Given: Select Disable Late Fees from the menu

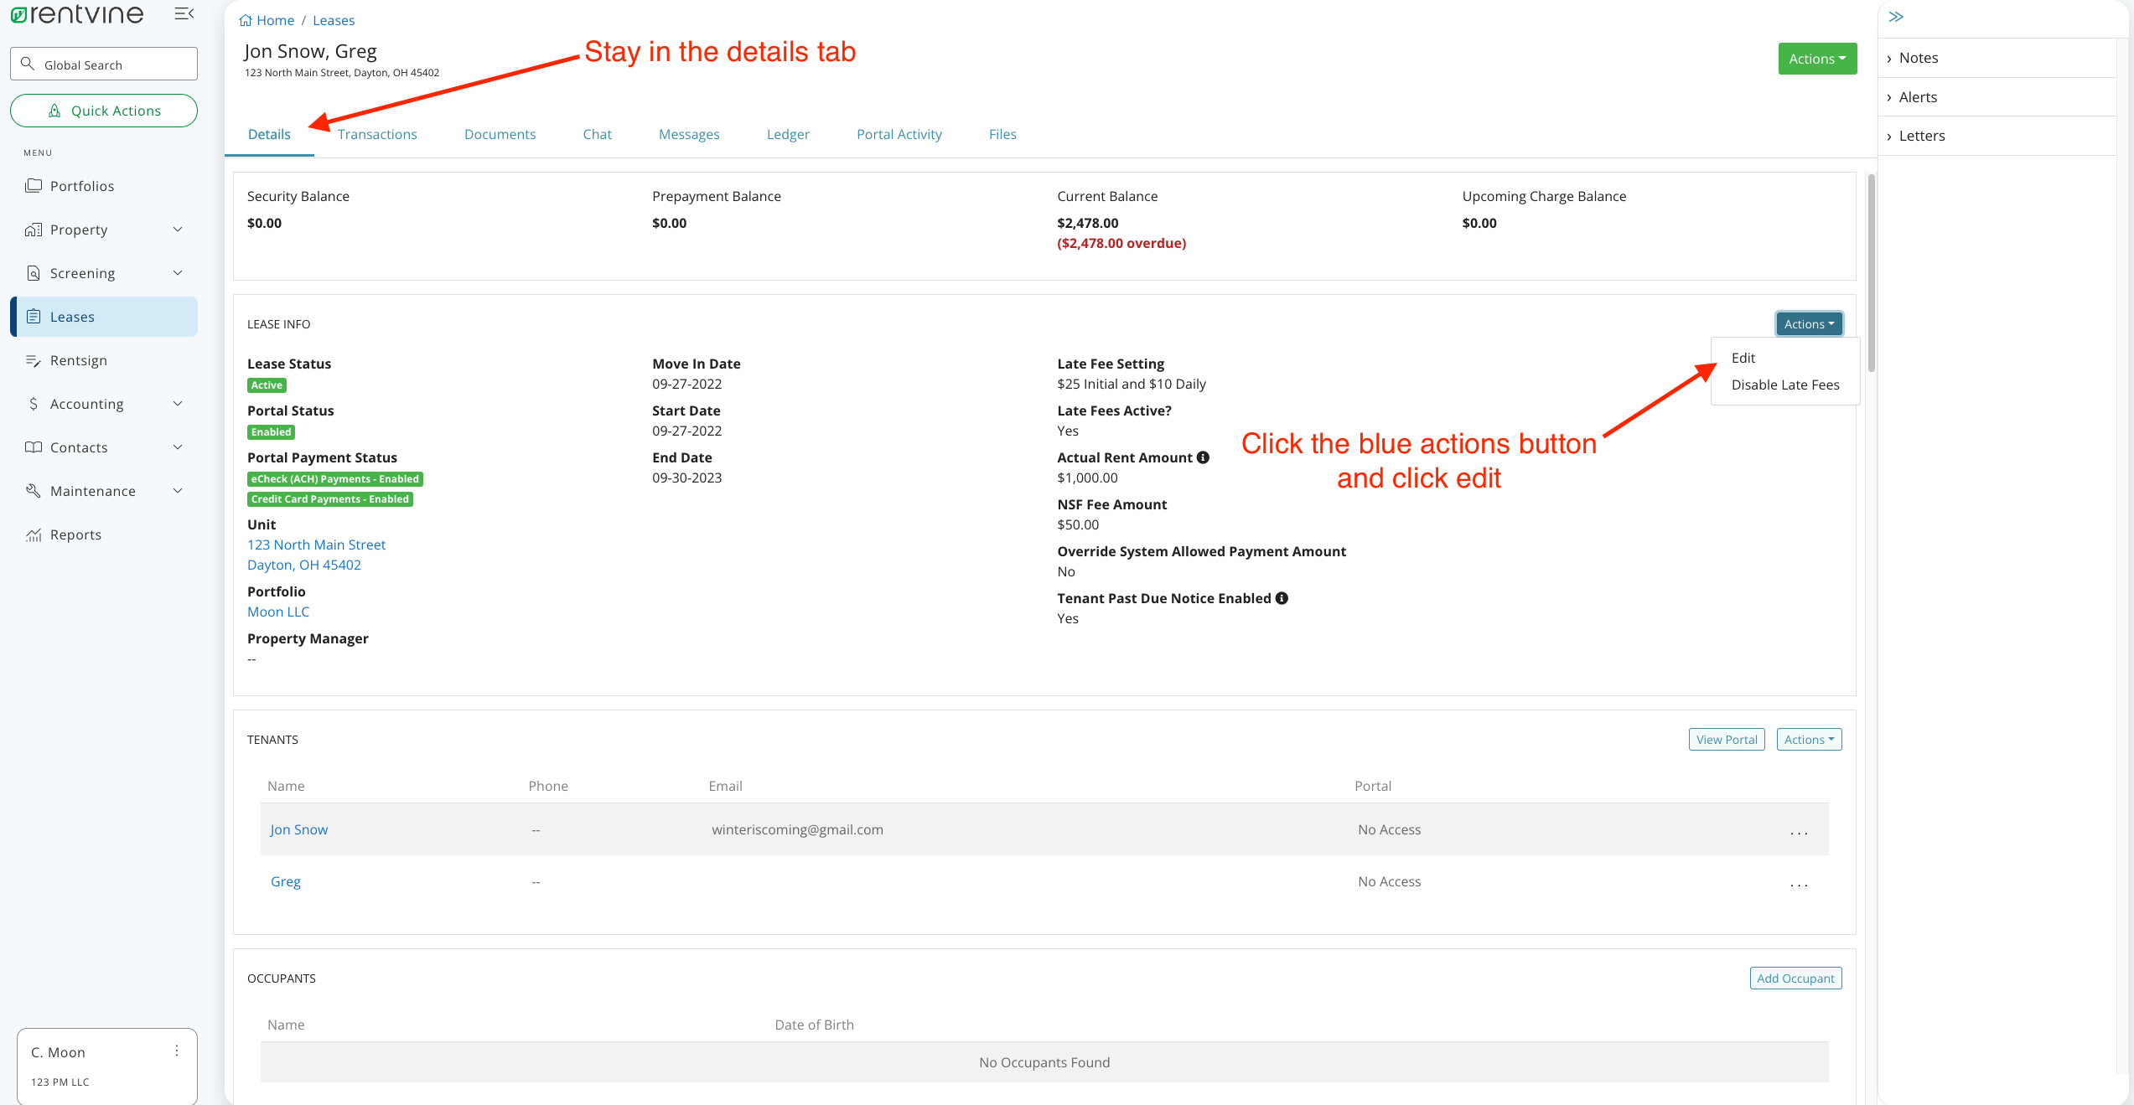Looking at the screenshot, I should click(1784, 385).
